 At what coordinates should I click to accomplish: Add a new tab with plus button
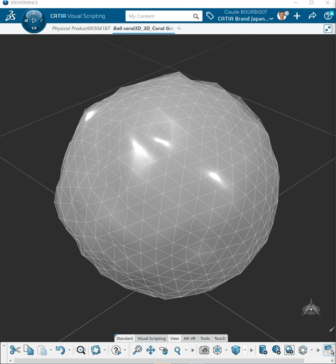coord(179,28)
